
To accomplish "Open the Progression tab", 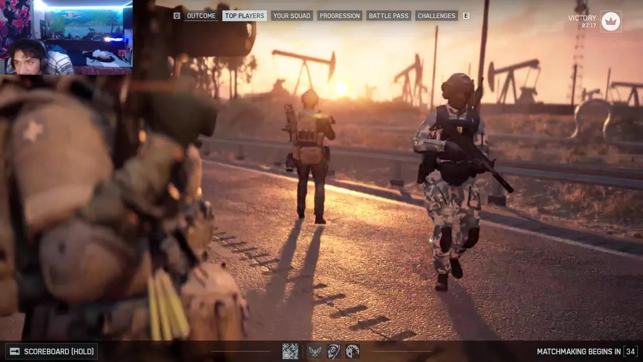I will 340,16.
